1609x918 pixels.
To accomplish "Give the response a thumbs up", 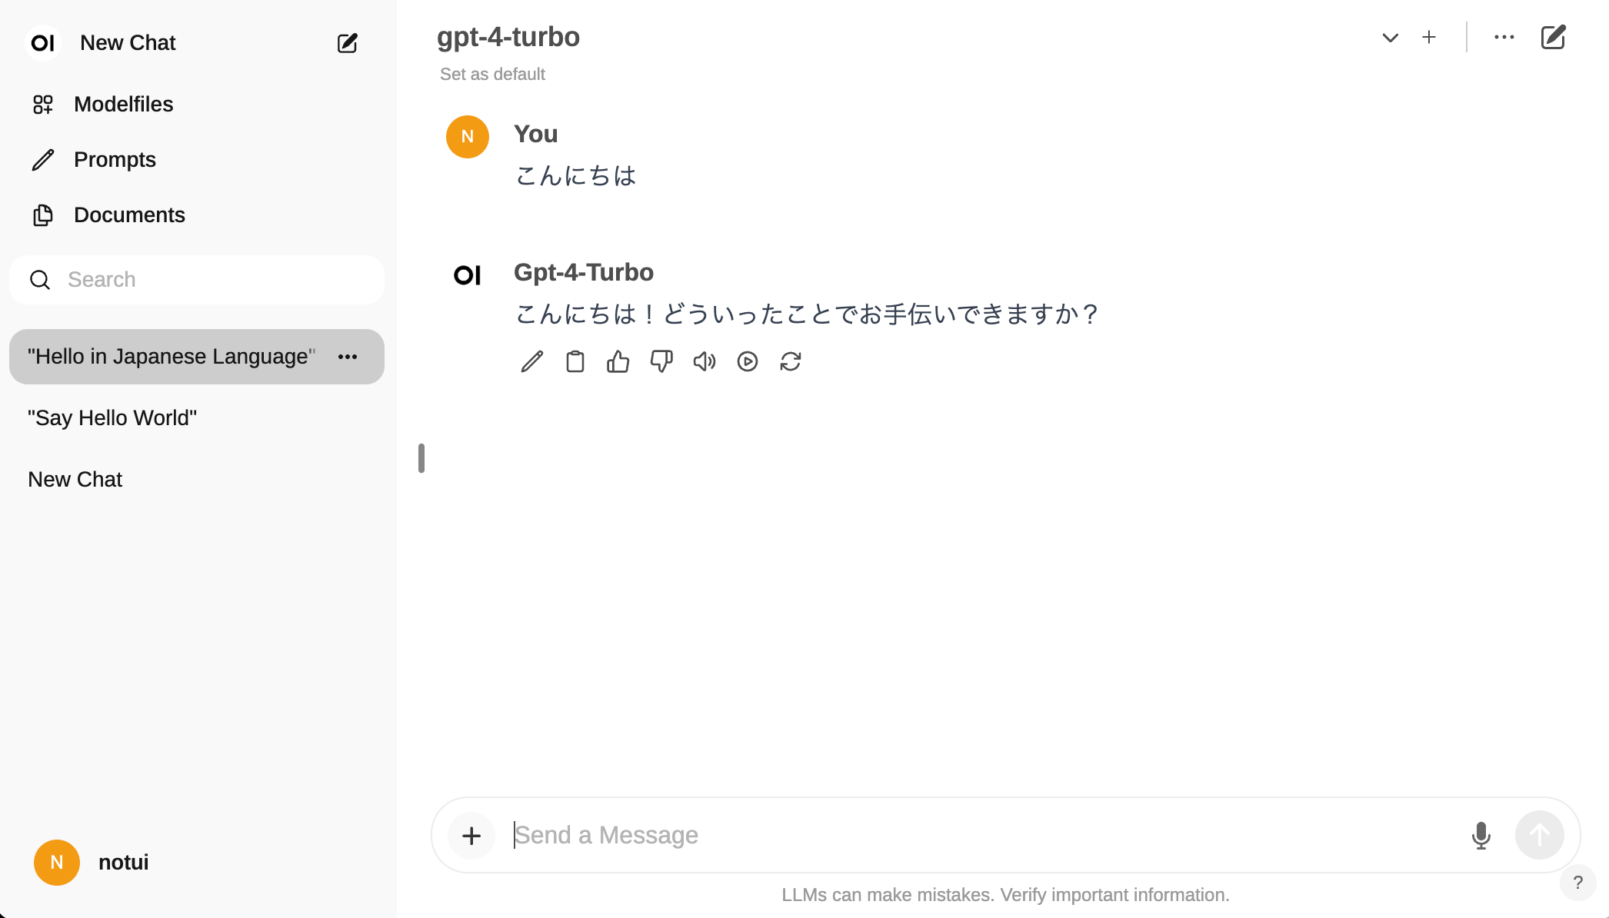I will tap(618, 361).
